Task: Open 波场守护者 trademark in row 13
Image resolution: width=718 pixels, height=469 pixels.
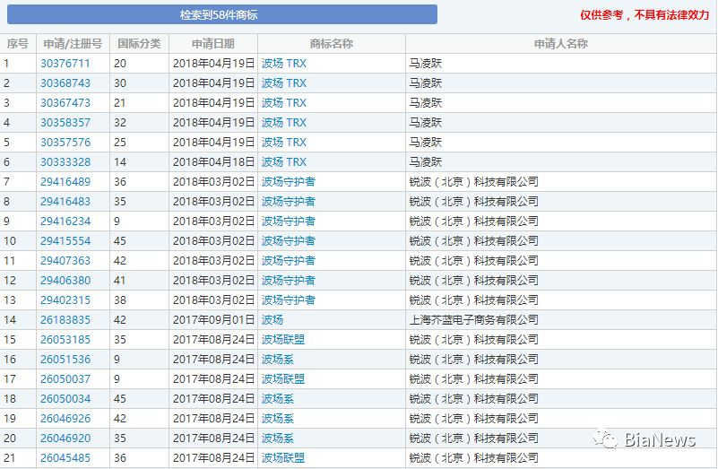Action: tap(288, 300)
